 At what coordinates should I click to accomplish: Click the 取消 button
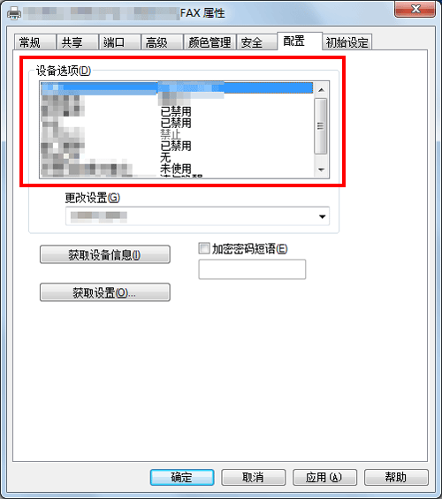tap(253, 477)
